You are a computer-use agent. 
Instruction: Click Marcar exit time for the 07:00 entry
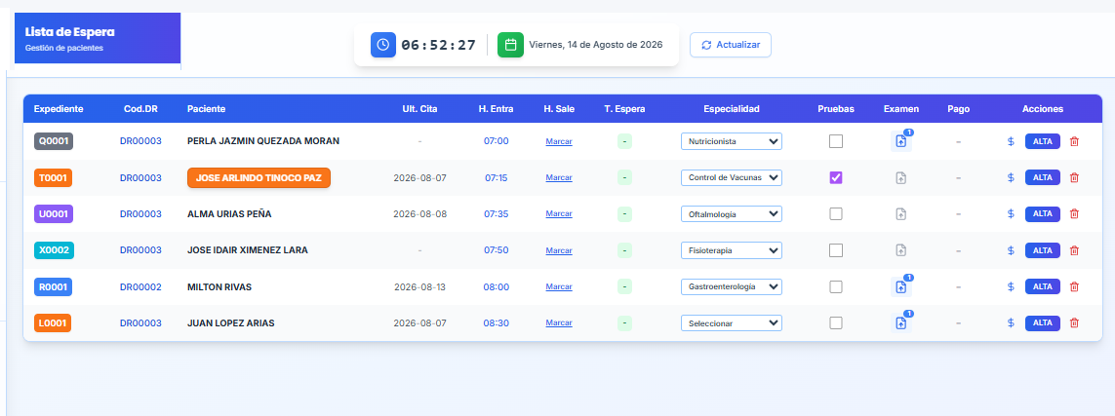559,141
